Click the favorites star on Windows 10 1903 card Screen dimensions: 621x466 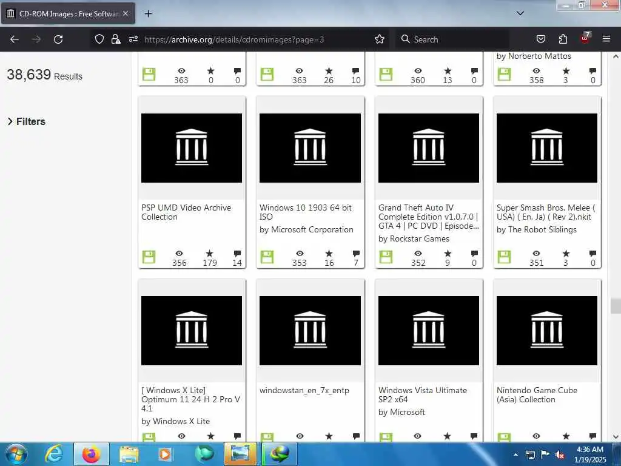pyautogui.click(x=329, y=253)
